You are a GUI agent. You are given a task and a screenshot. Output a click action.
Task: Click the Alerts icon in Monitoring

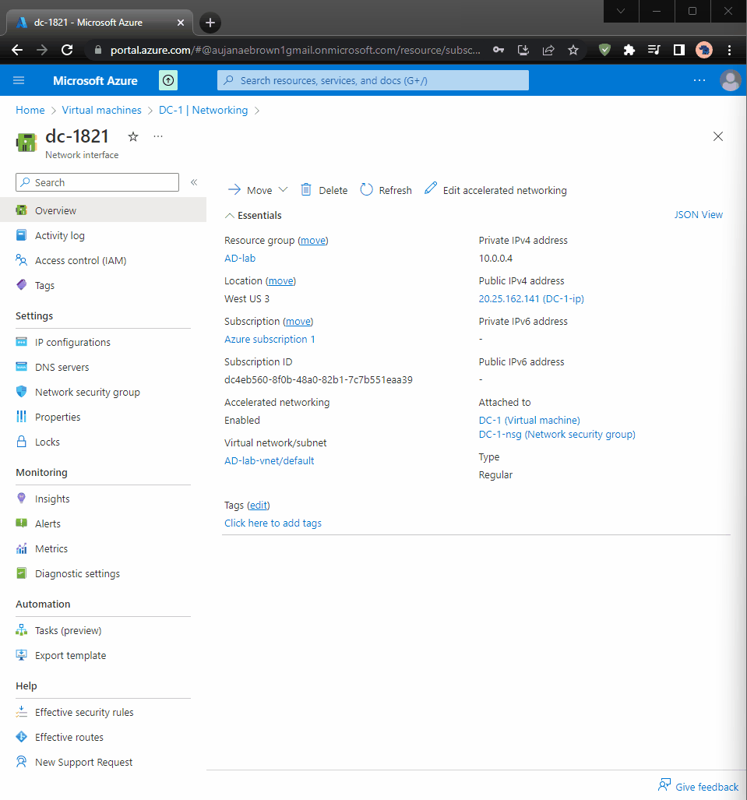[22, 523]
